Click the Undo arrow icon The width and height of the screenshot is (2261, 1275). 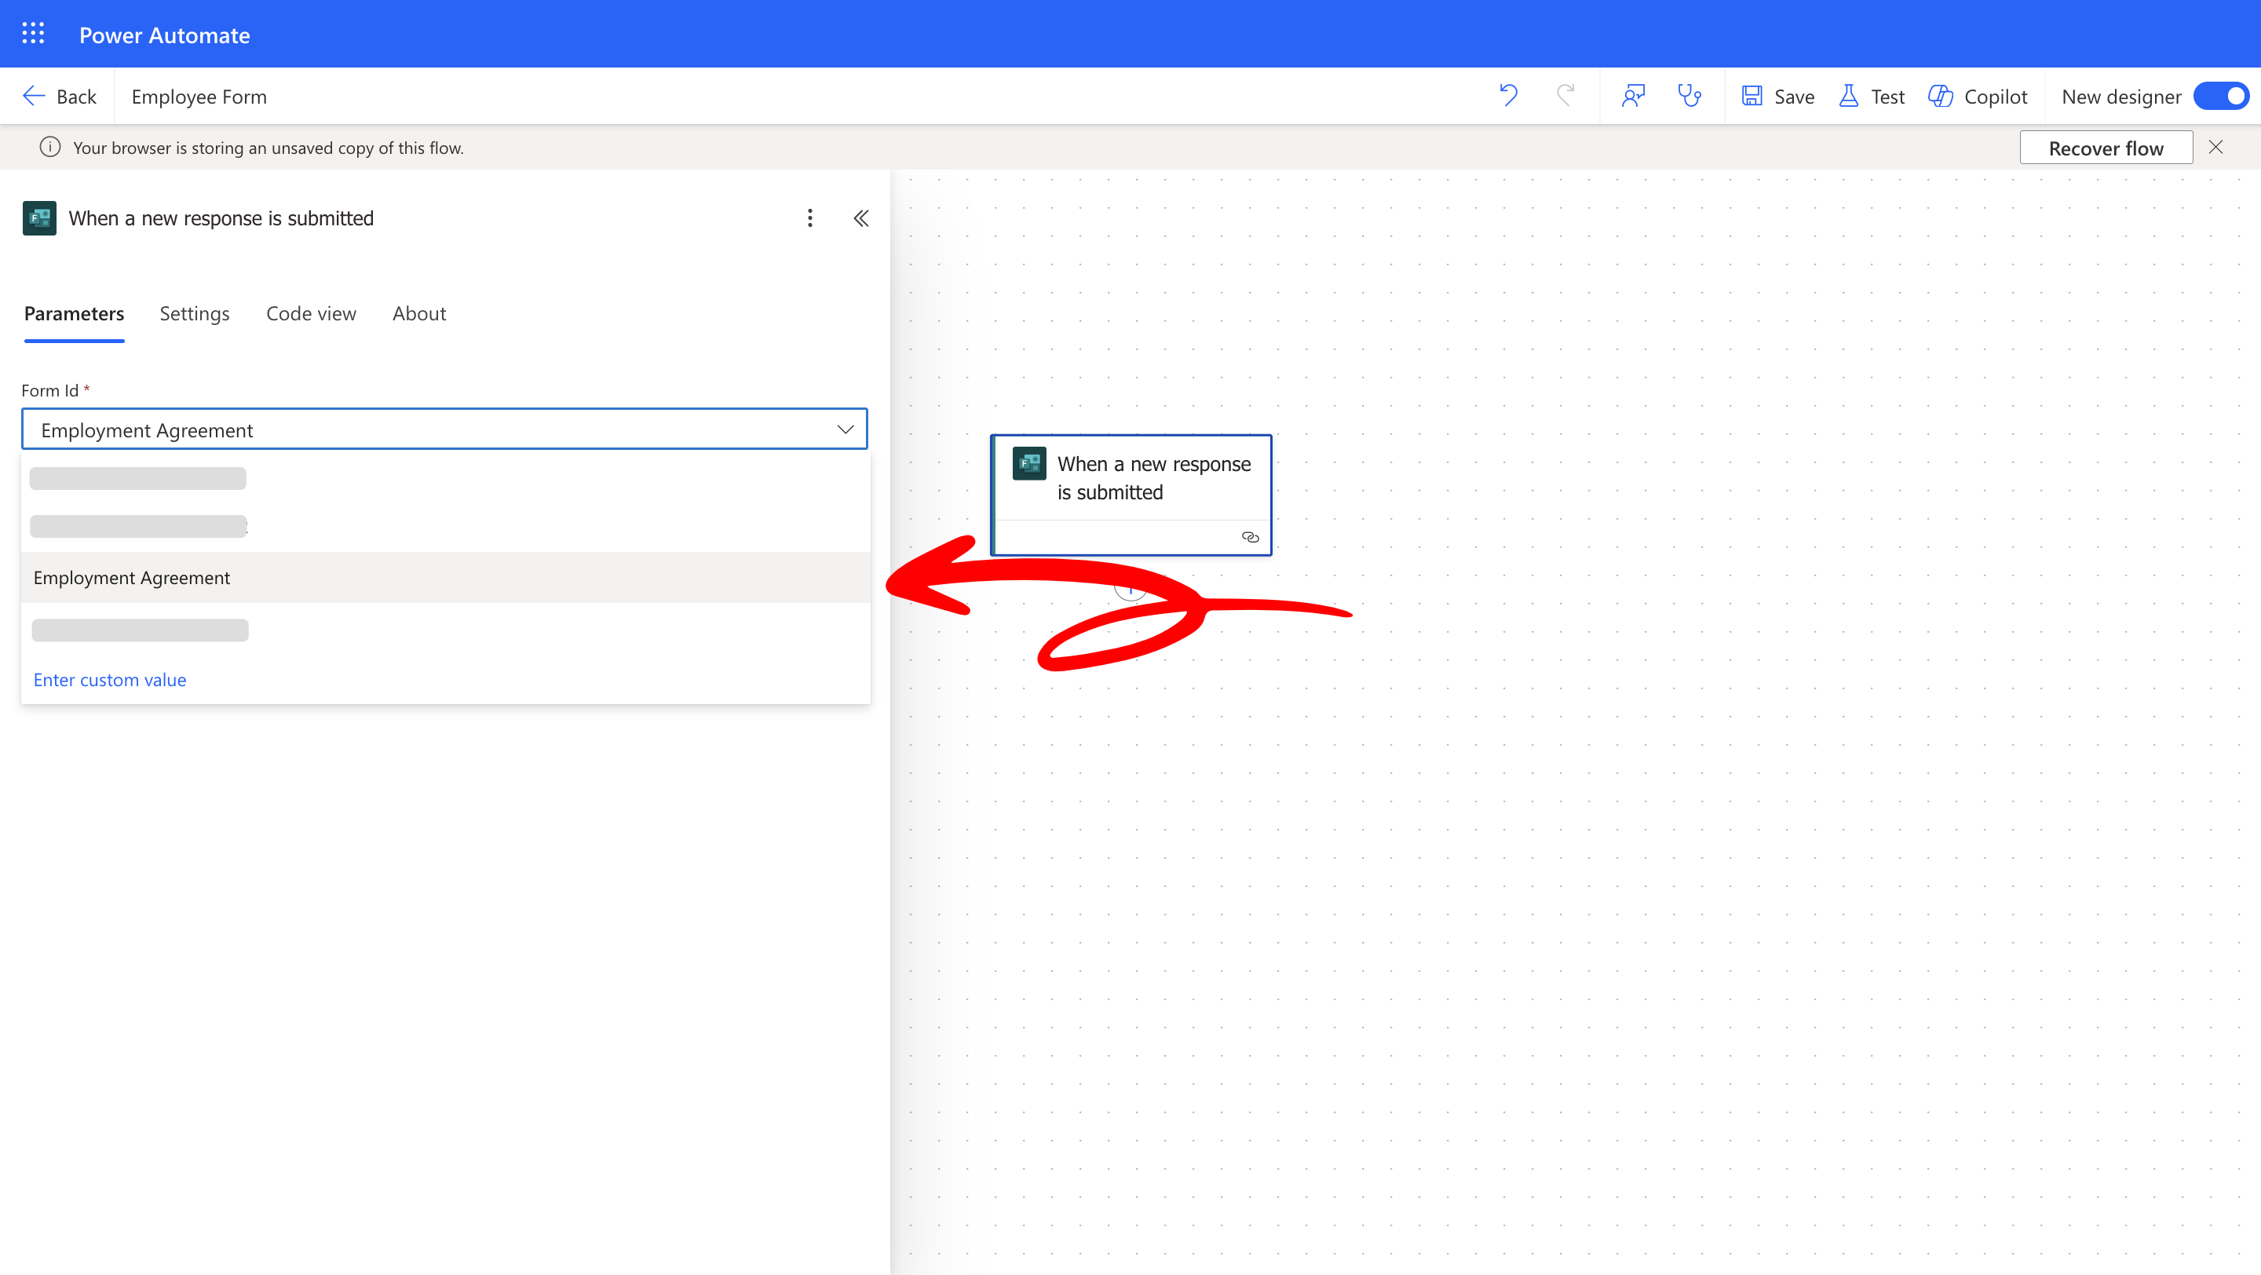(x=1508, y=96)
